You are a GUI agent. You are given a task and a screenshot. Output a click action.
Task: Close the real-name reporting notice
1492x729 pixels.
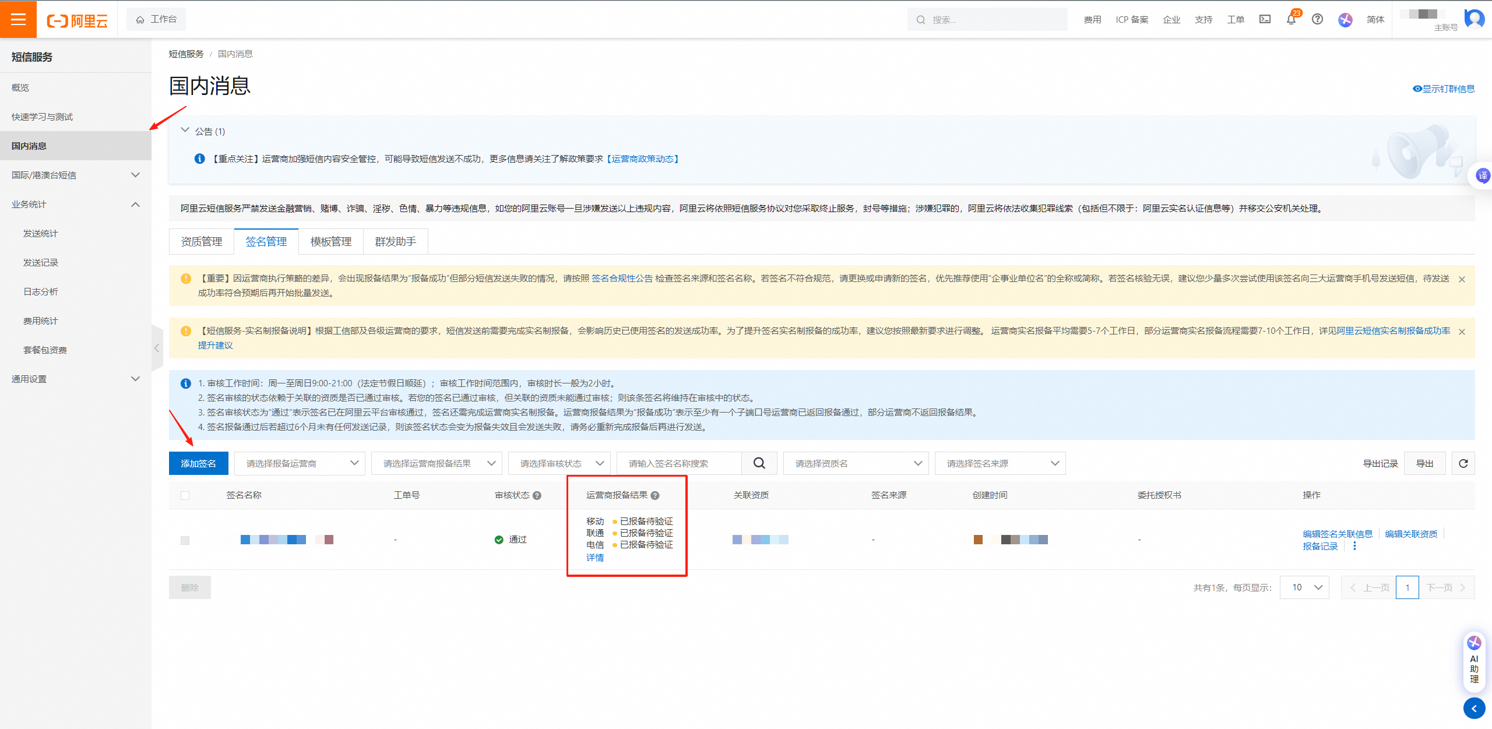pos(1462,332)
